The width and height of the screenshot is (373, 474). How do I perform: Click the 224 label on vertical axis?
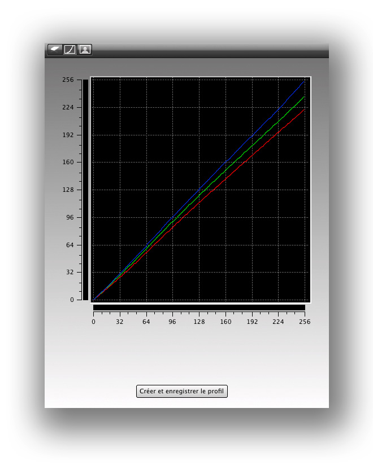(x=68, y=107)
